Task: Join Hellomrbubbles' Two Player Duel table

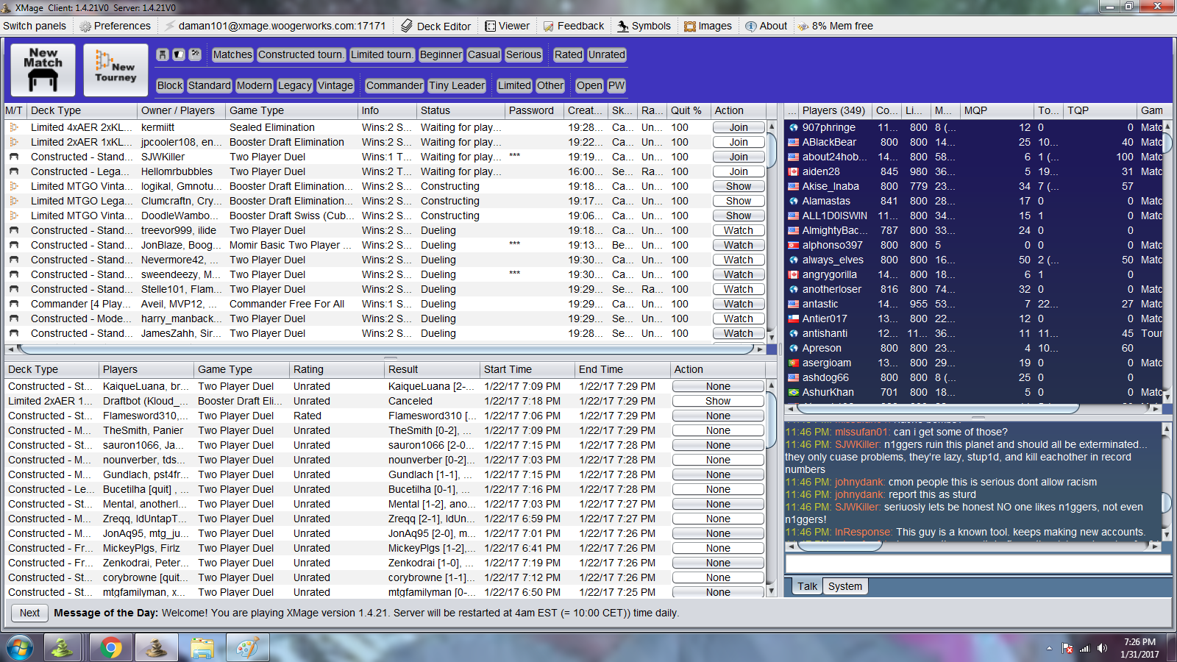Action: 739,171
